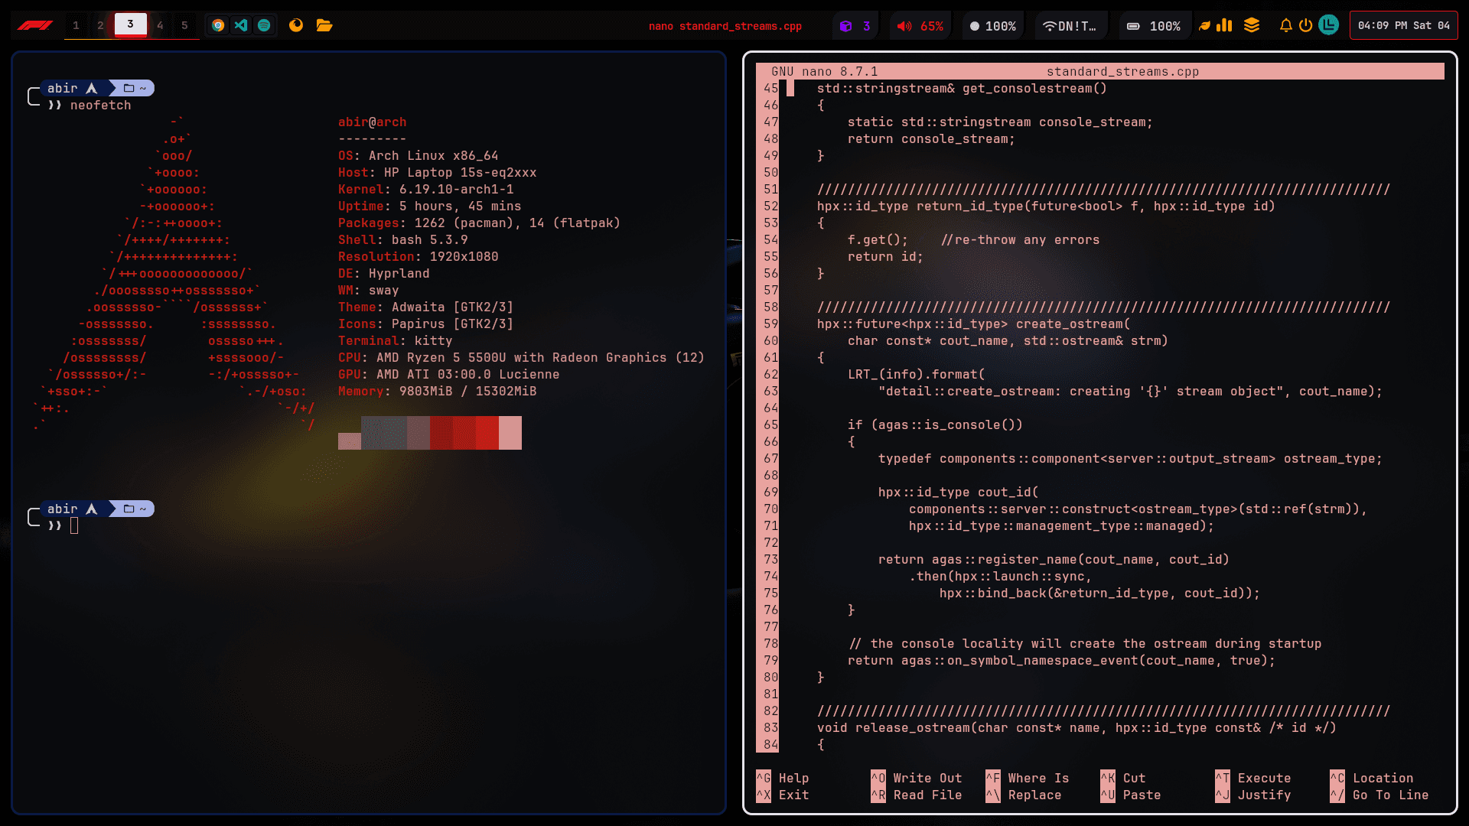Click ^O Write Out in nano
This screenshot has height=826, width=1469.
coord(917,778)
